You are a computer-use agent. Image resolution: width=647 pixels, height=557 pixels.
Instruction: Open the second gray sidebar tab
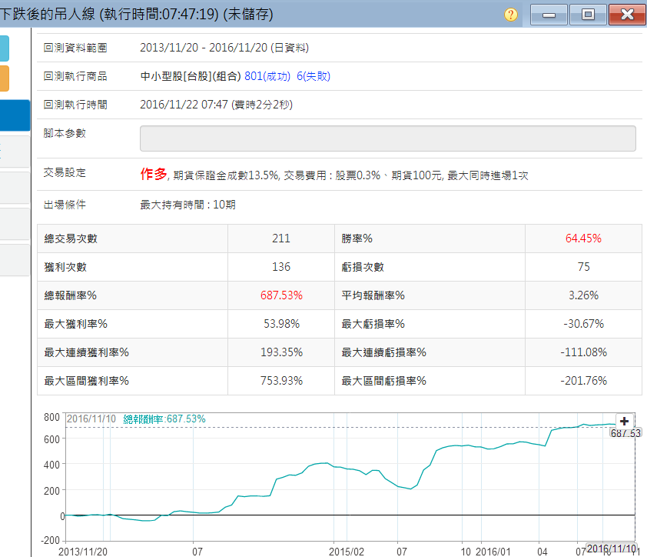14,187
